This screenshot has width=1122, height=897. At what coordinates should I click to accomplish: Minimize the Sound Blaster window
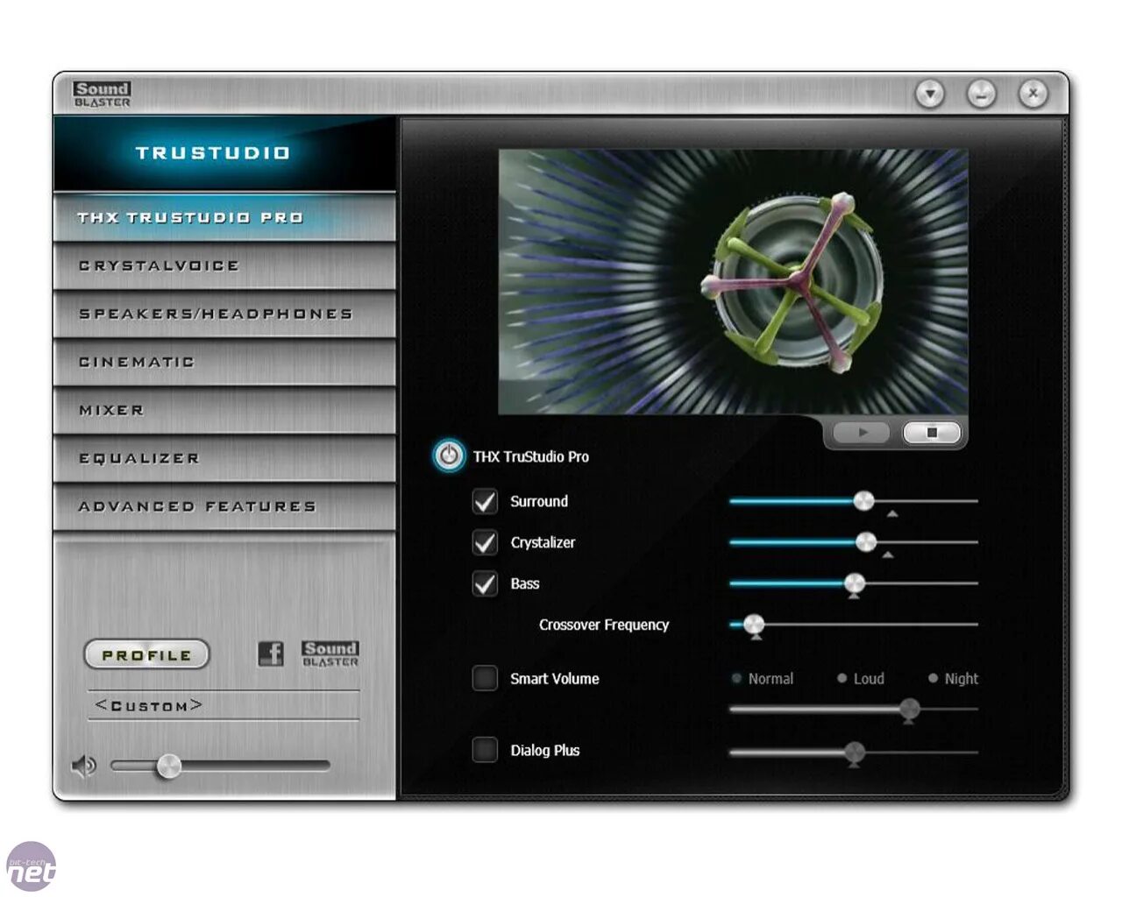982,94
